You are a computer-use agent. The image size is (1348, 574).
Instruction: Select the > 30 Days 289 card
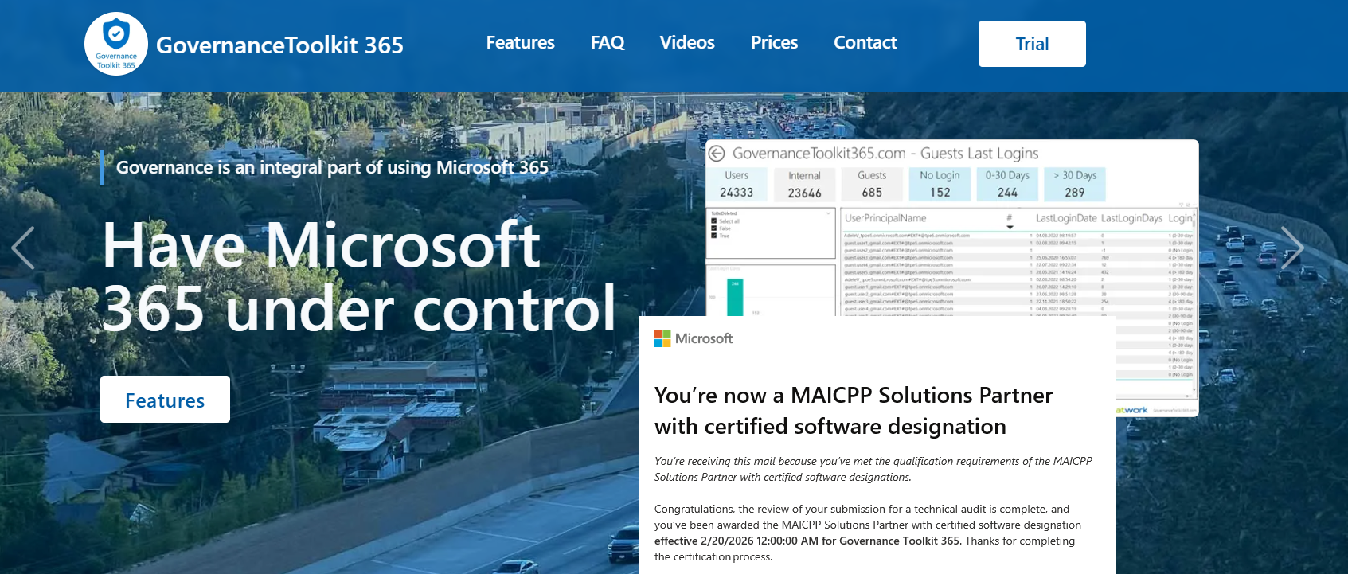coord(1075,184)
